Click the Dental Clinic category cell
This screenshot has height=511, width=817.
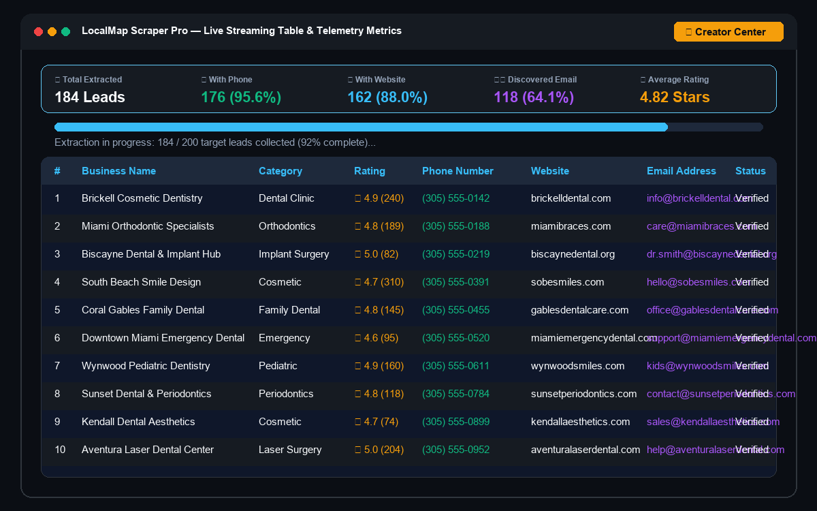pyautogui.click(x=287, y=198)
